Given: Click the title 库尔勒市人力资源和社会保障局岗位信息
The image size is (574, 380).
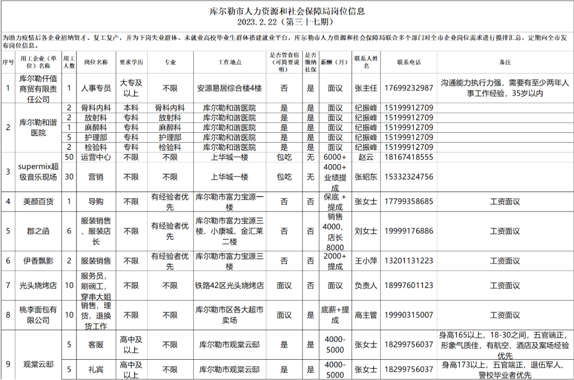Looking at the screenshot, I should click(x=287, y=11).
